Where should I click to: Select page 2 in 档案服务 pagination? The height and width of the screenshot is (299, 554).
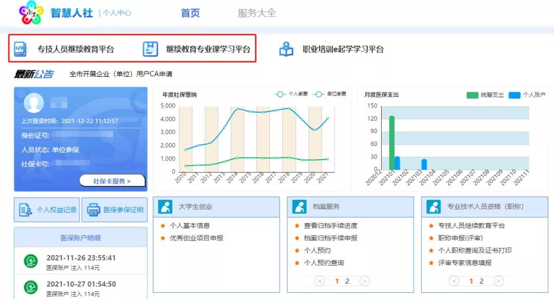click(x=347, y=281)
